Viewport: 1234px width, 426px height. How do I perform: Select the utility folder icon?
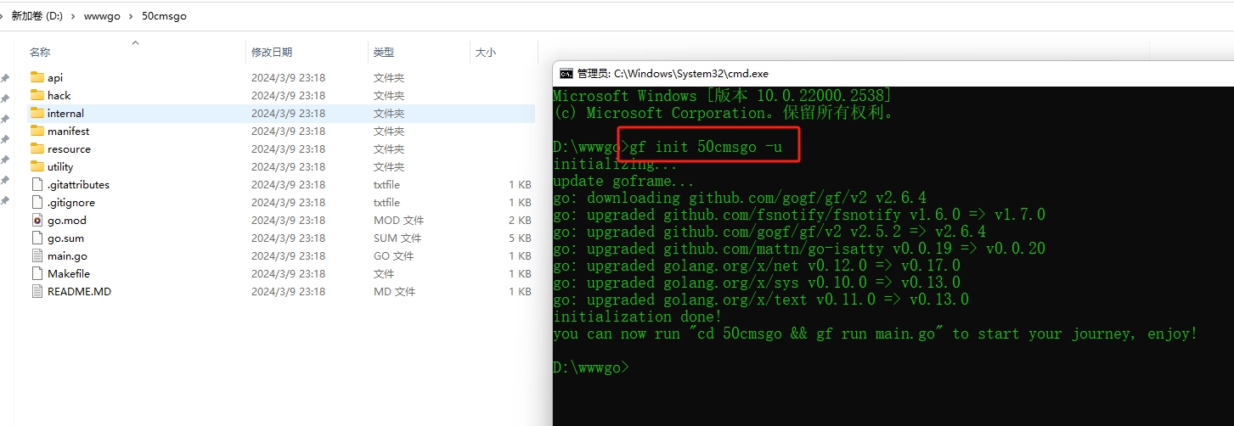pyautogui.click(x=37, y=166)
